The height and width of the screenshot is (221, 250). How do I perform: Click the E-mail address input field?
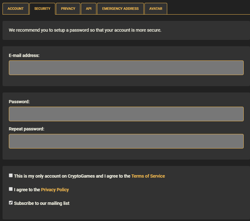click(126, 68)
